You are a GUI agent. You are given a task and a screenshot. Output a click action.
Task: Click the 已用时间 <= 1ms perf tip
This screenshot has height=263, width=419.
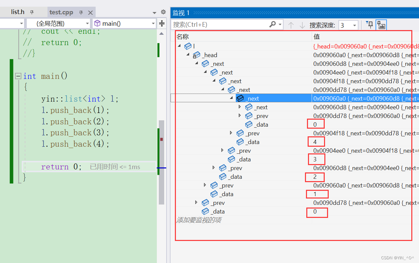coord(115,167)
